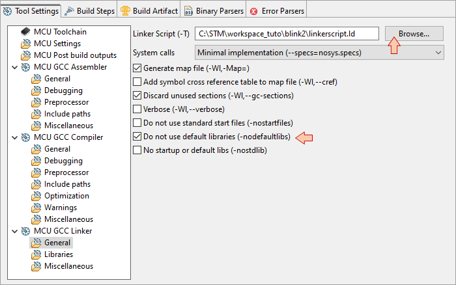Click the MCU Post build outputs icon
Image resolution: width=456 pixels, height=285 pixels.
[x=25, y=55]
